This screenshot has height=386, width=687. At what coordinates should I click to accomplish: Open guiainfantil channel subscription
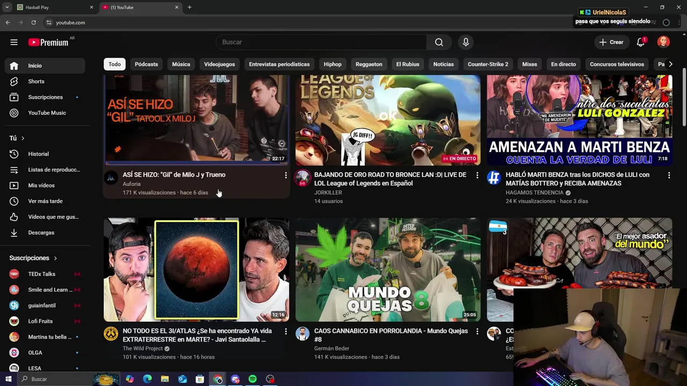[45, 306]
